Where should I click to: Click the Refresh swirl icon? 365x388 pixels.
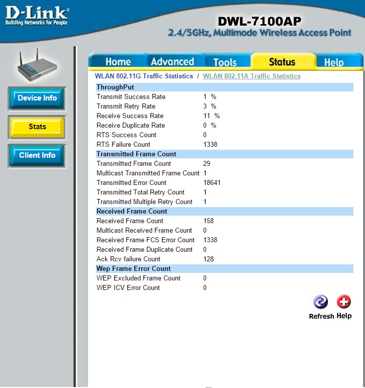pyautogui.click(x=320, y=302)
